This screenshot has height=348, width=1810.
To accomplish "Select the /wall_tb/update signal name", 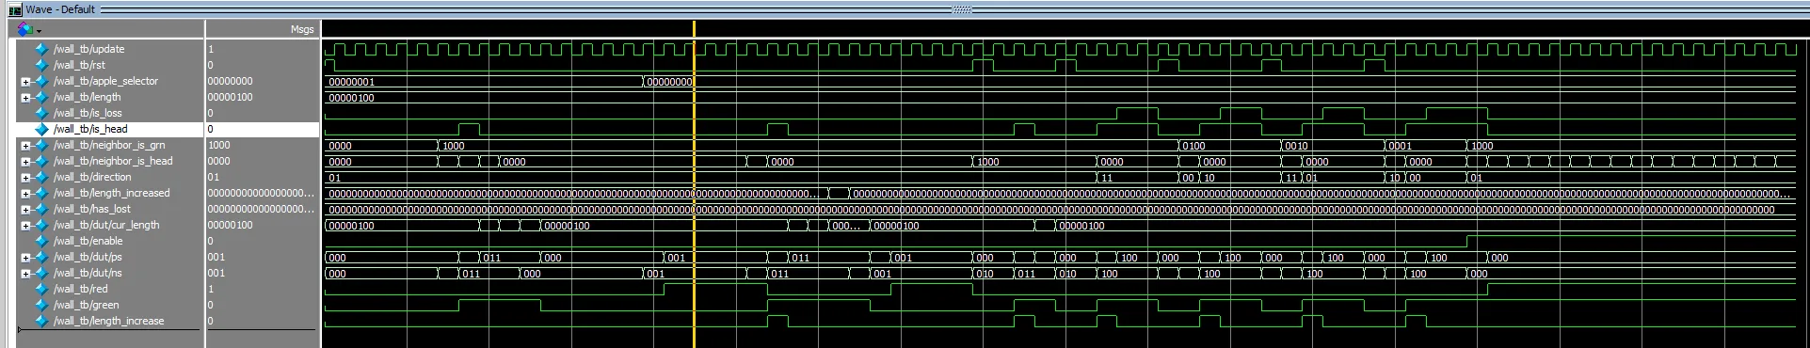I will point(88,49).
